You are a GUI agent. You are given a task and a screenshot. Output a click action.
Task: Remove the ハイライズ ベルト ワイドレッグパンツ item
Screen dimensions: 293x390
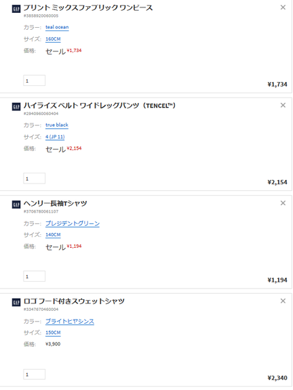[283, 105]
